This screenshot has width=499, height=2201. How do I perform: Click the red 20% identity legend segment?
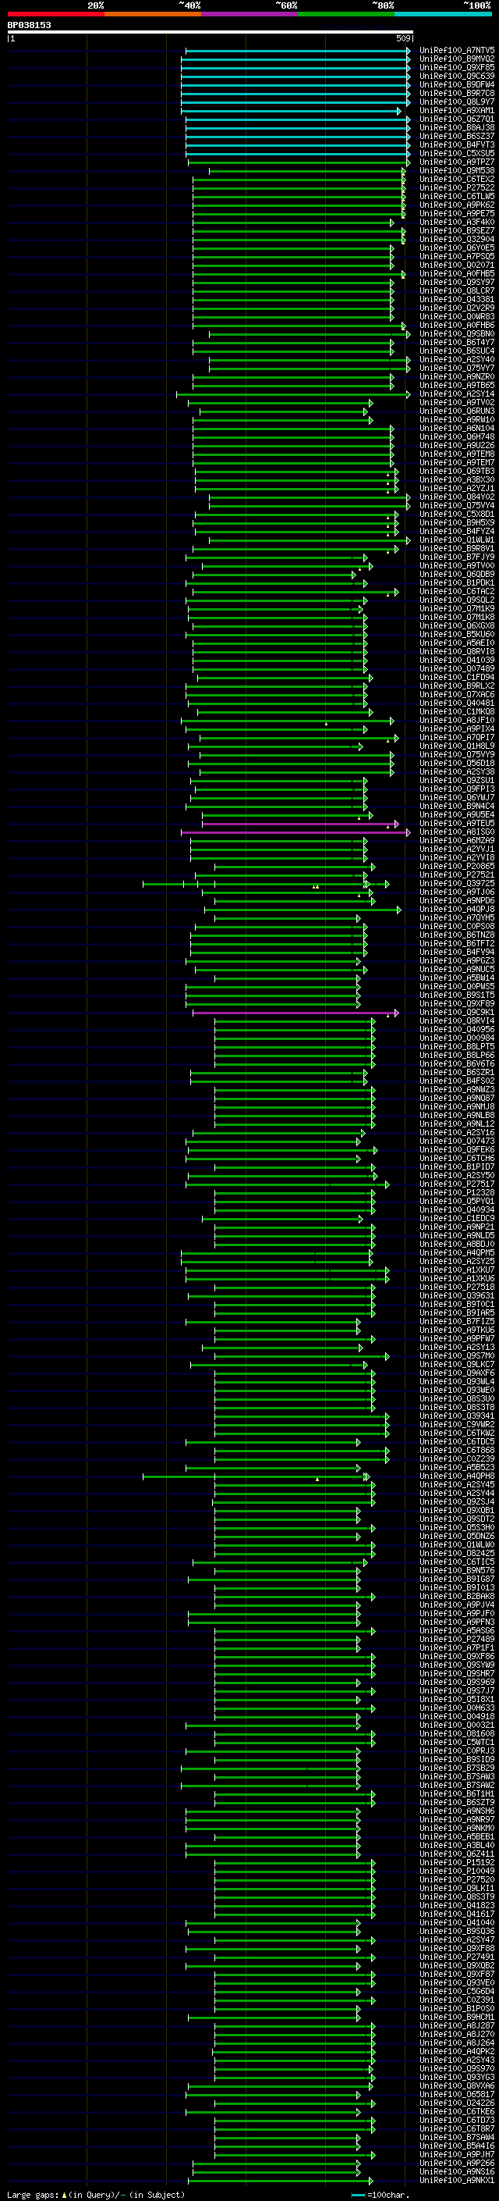click(56, 14)
